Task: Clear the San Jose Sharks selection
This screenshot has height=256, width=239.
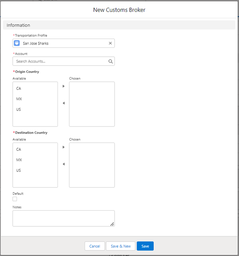Action: click(110, 43)
